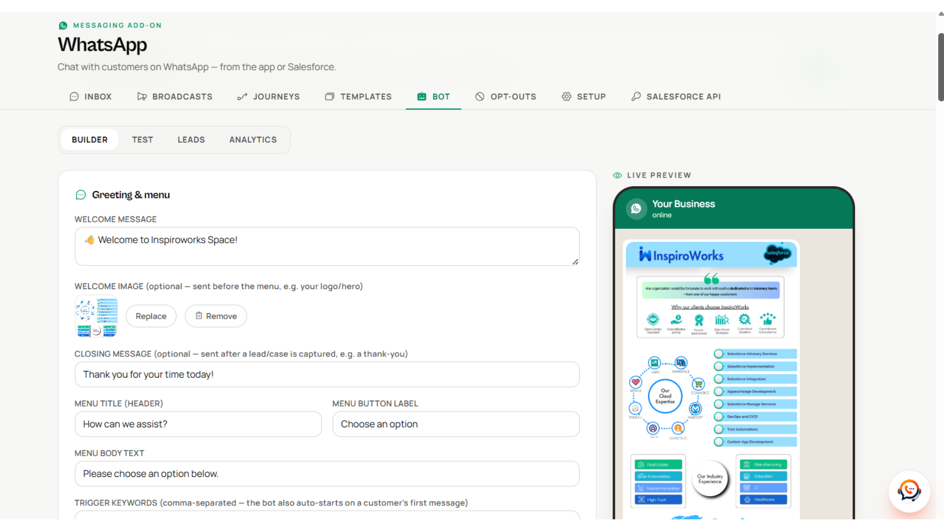Screen dimensions: 944x531
Task: Click the Salesforce API key icon
Action: (x=636, y=97)
